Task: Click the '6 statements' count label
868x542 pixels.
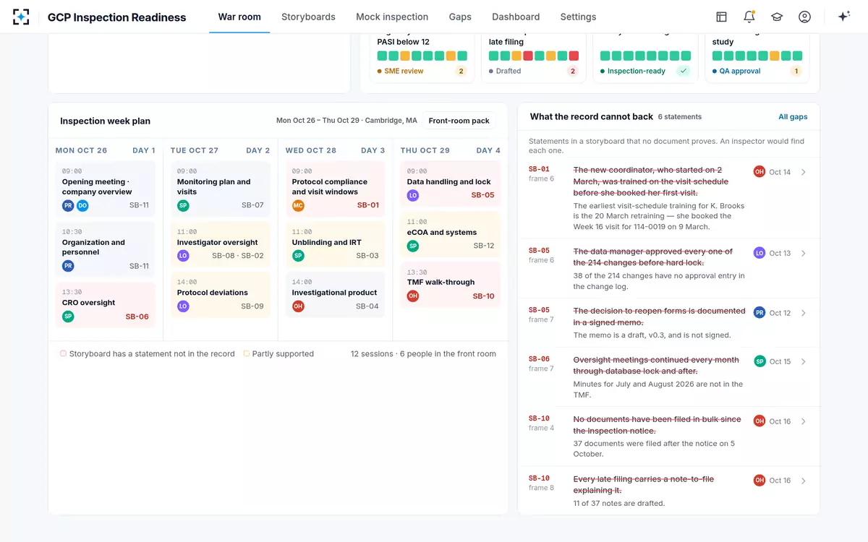Action: (680, 116)
